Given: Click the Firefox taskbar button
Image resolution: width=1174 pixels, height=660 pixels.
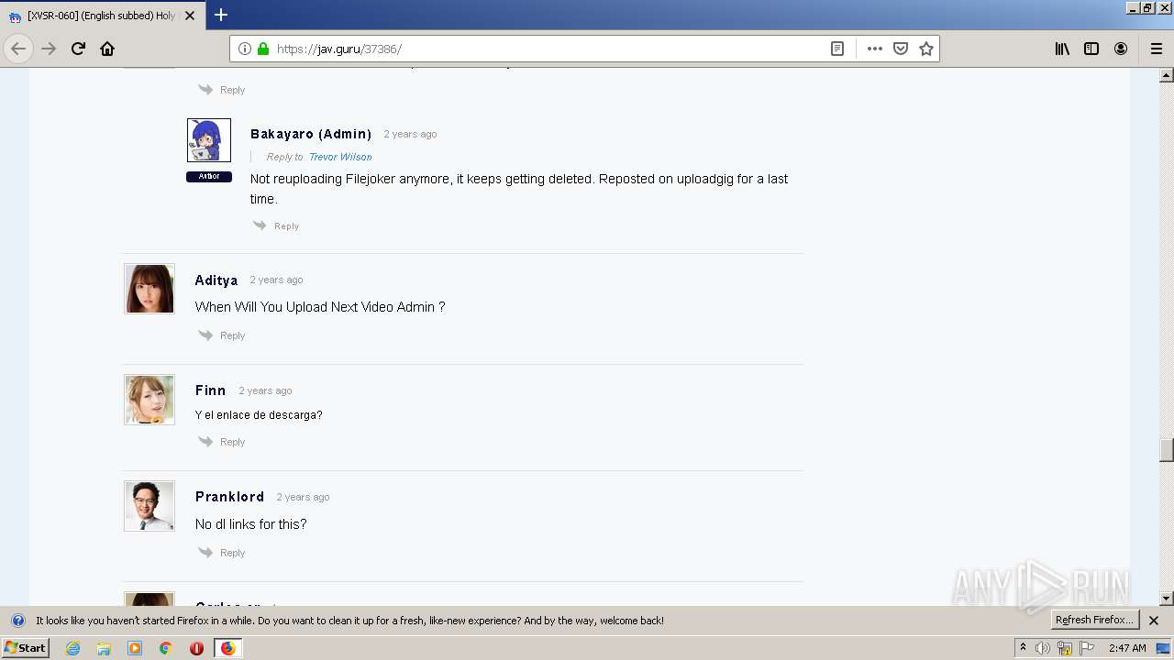Looking at the screenshot, I should click(x=228, y=648).
